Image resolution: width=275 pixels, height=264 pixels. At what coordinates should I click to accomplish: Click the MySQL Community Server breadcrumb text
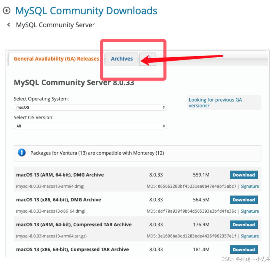click(x=55, y=25)
